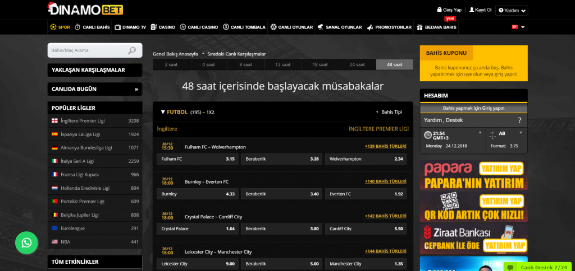Click the Canlı Destek chat icon
Viewport: 575px width, 271px height.
[510, 267]
